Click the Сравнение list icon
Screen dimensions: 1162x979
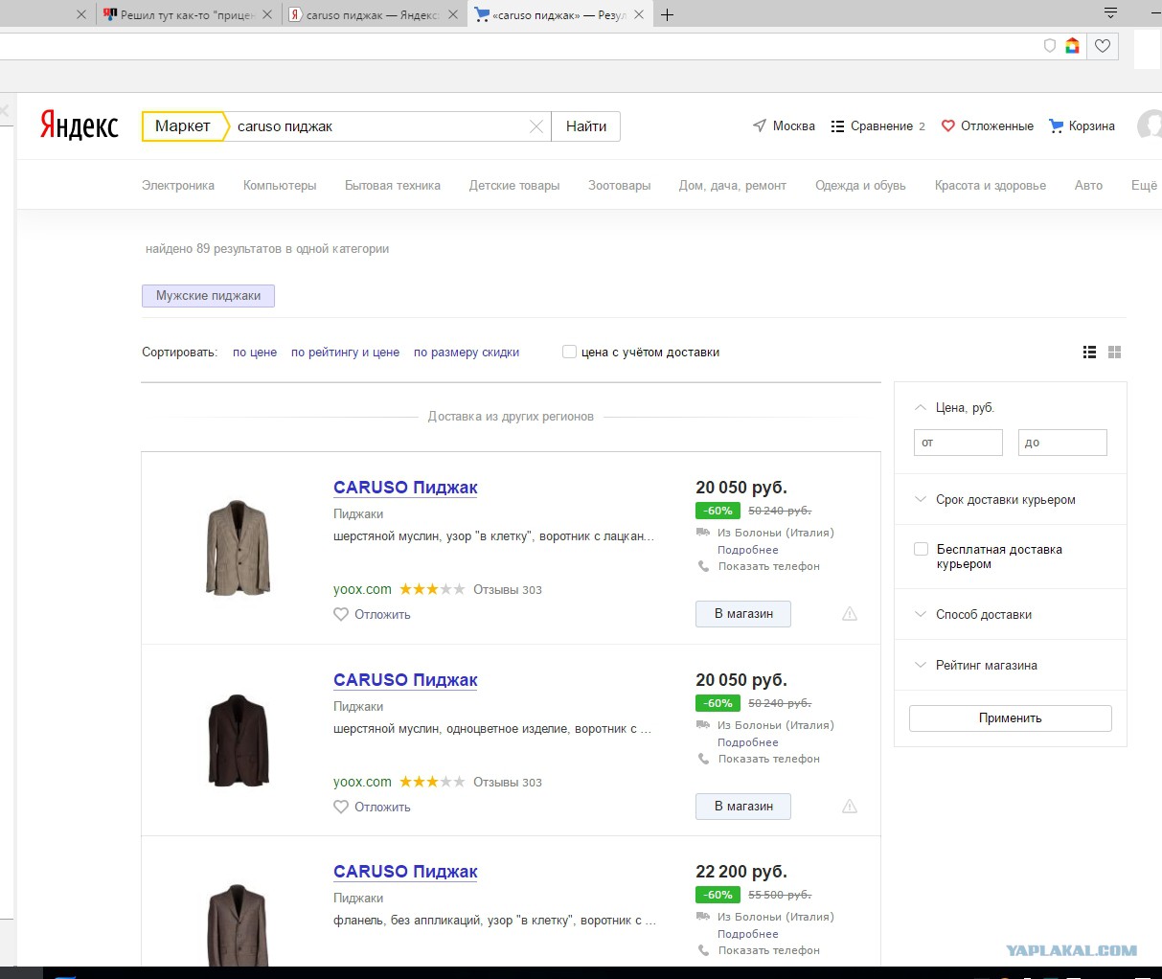point(838,126)
